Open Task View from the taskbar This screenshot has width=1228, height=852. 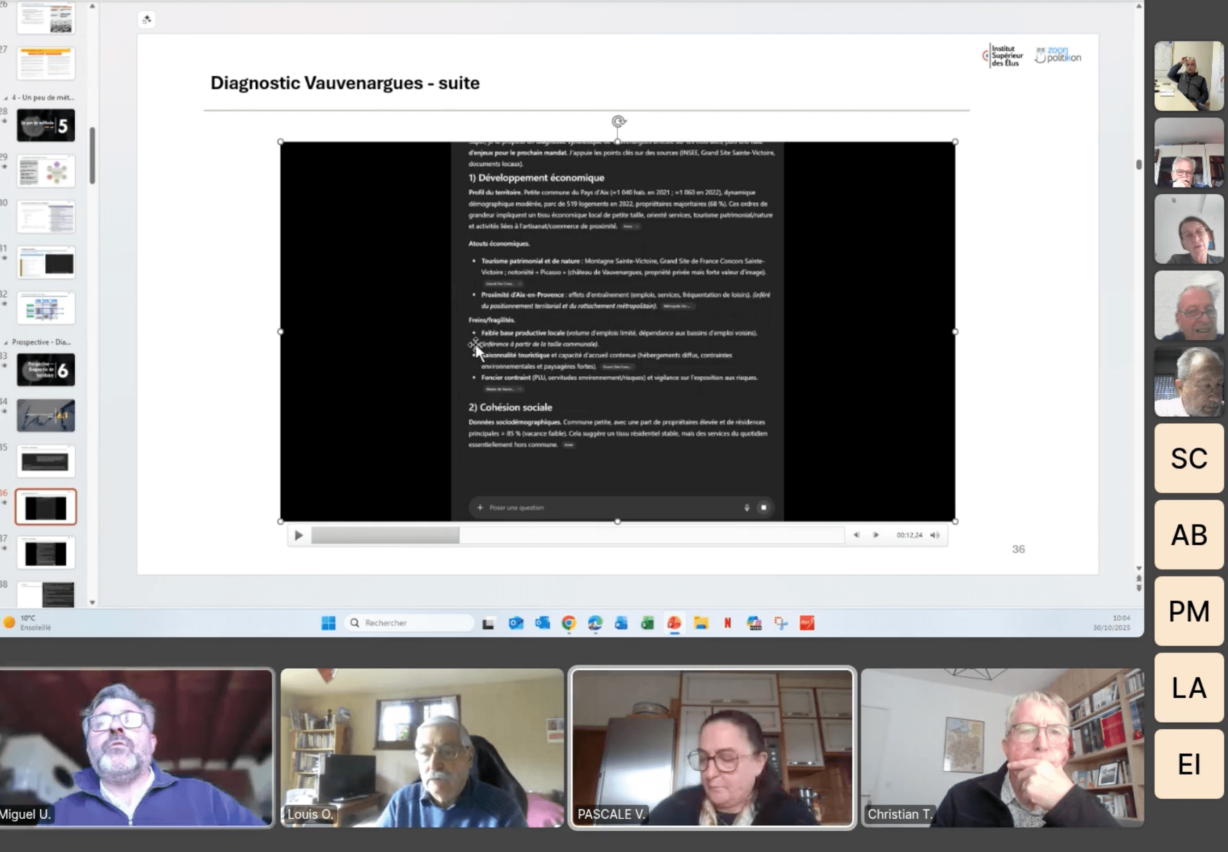pyautogui.click(x=488, y=623)
